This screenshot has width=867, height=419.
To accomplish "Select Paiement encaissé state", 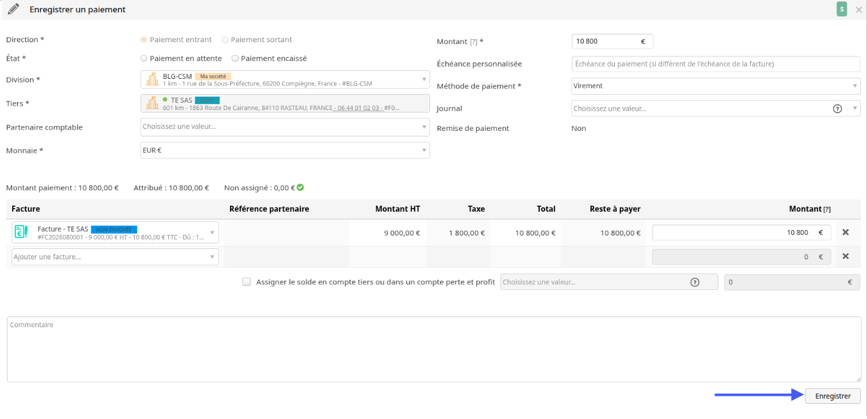I will coord(235,59).
